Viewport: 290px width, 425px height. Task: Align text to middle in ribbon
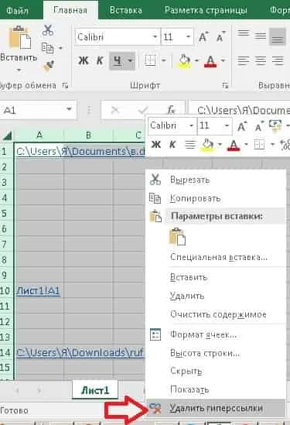click(x=260, y=36)
